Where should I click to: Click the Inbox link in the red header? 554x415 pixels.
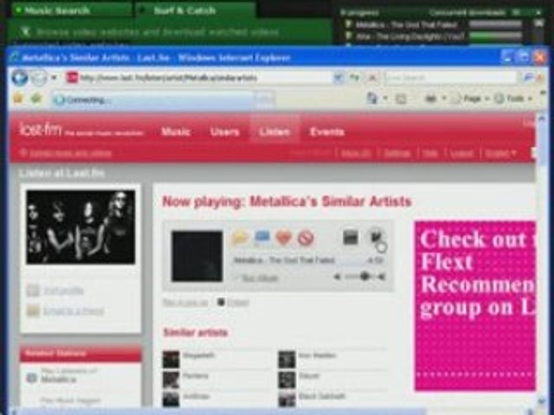[x=356, y=153]
